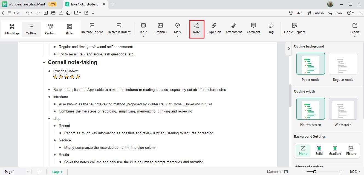Click the Undo arrow icon

[x=28, y=13]
